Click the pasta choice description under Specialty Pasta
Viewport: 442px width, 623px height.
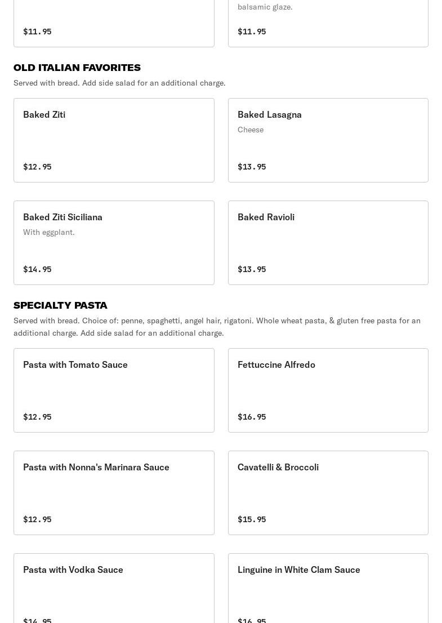tap(217, 327)
